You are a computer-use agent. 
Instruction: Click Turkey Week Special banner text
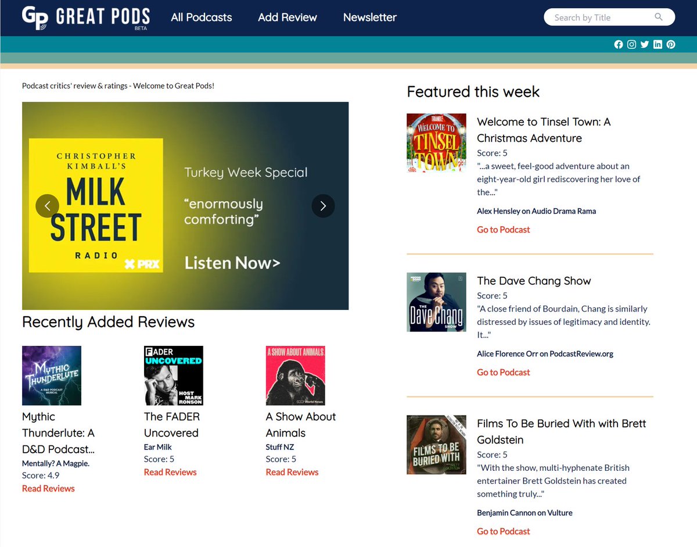pyautogui.click(x=246, y=173)
